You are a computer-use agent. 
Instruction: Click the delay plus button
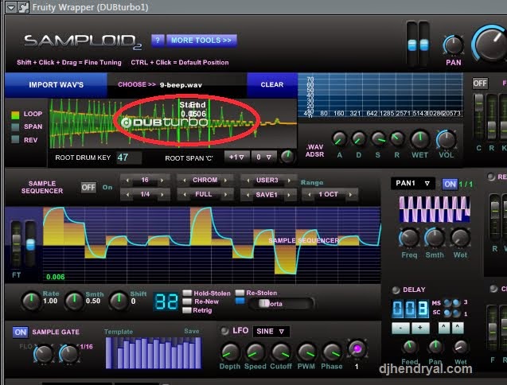(x=420, y=328)
